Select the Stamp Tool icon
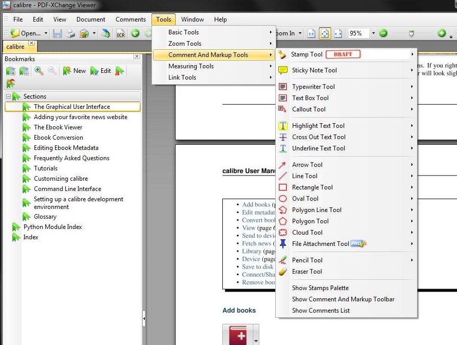The image size is (457, 345). pos(282,54)
